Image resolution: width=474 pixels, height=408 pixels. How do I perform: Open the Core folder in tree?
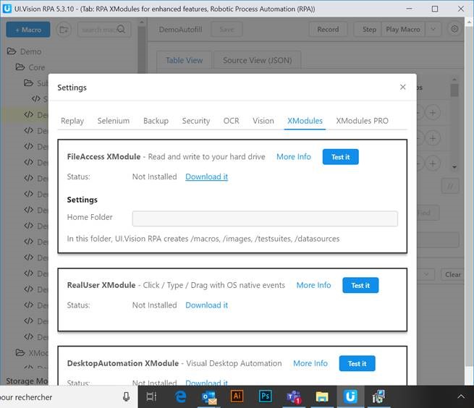tap(30, 67)
